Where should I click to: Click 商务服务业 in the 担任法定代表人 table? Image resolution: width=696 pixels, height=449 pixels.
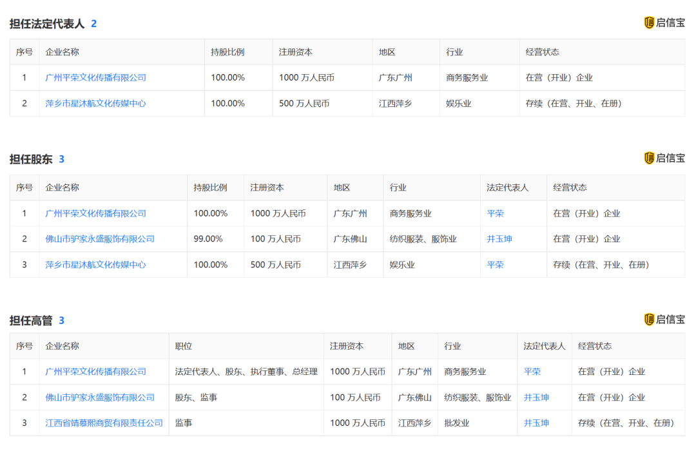[x=467, y=78]
